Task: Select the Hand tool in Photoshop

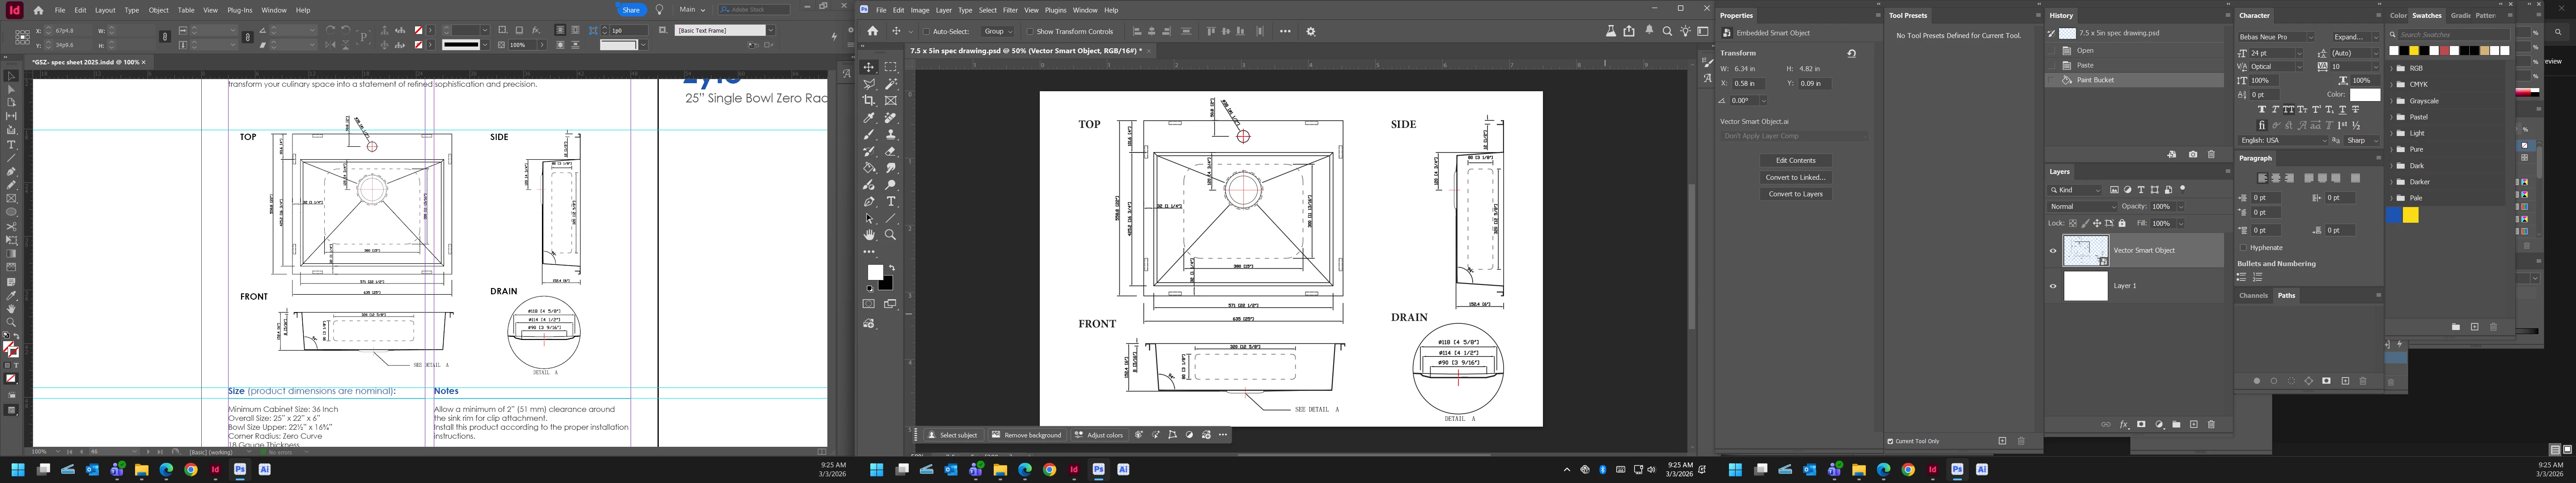Action: click(x=869, y=235)
